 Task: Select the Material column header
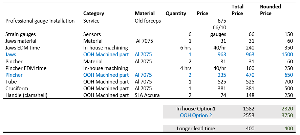[x=145, y=13]
